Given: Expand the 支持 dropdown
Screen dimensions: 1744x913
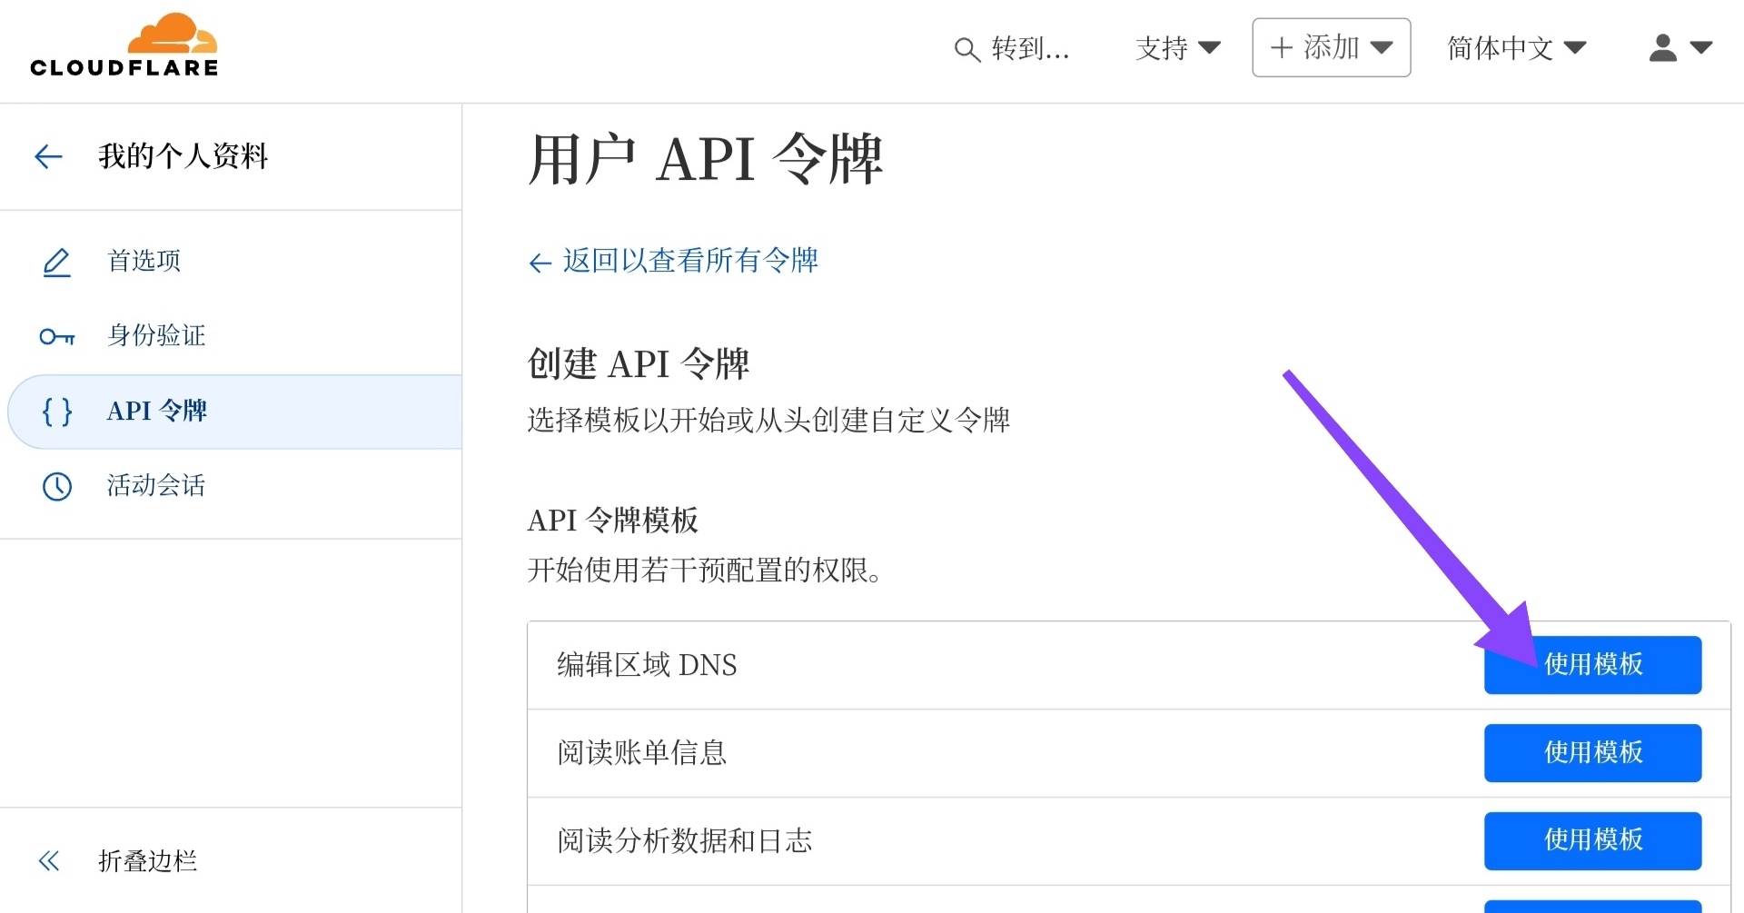Looking at the screenshot, I should (x=1177, y=48).
